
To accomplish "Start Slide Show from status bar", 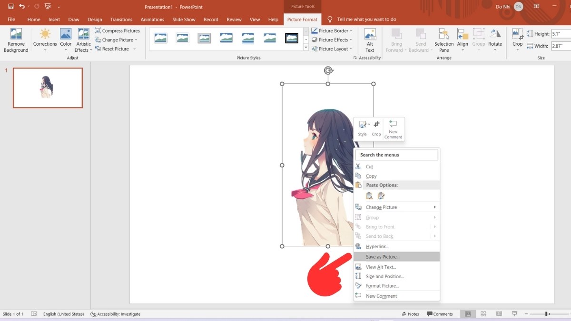I will [514, 314].
